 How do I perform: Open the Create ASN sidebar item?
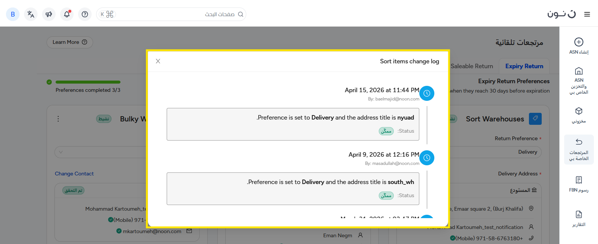point(578,46)
